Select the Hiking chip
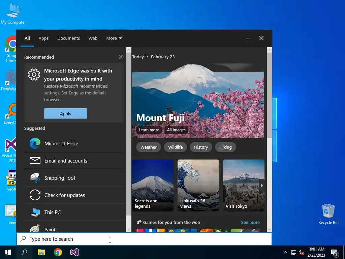The height and width of the screenshot is (259, 345). coord(225,147)
